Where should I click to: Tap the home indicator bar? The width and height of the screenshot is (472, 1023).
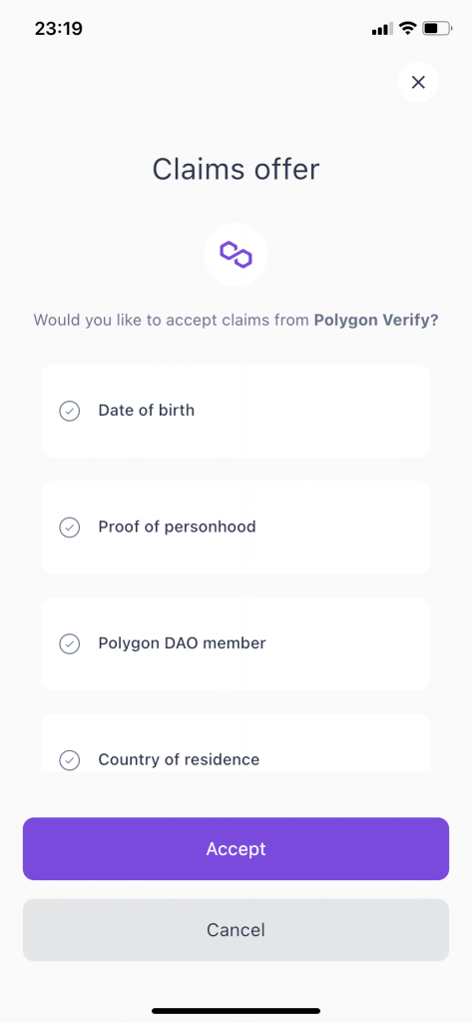236,1011
